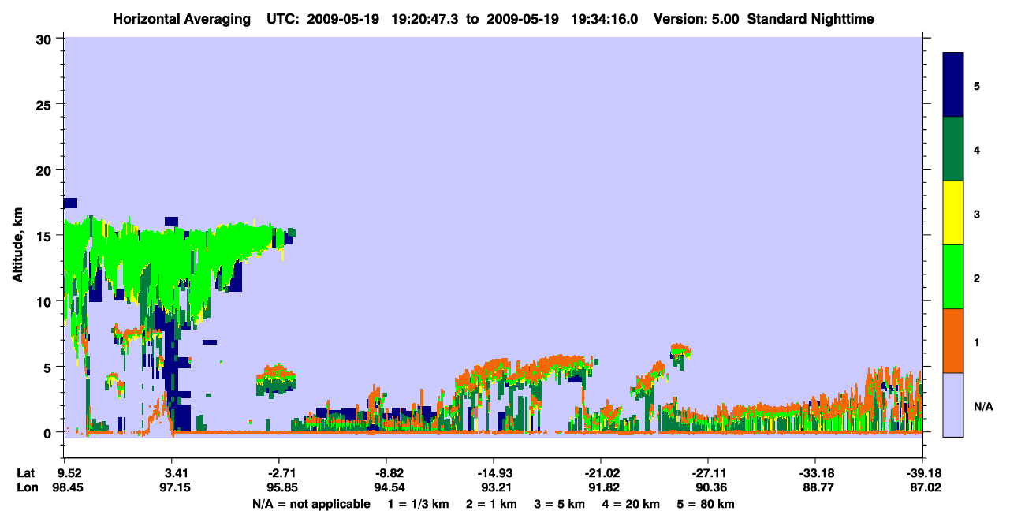
Task: Click the start timestamp '19:20:47.3'
Action: click(x=423, y=19)
